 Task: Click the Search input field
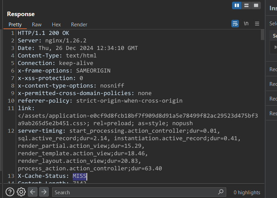point(134,192)
